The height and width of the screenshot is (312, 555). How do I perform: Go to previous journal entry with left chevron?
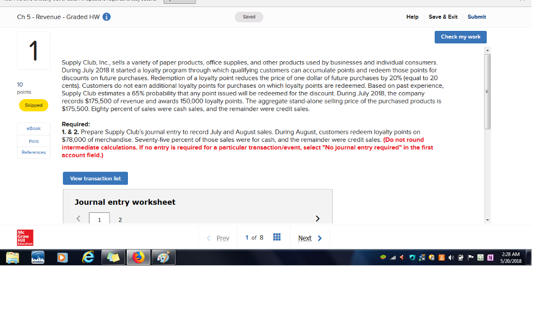(79, 219)
